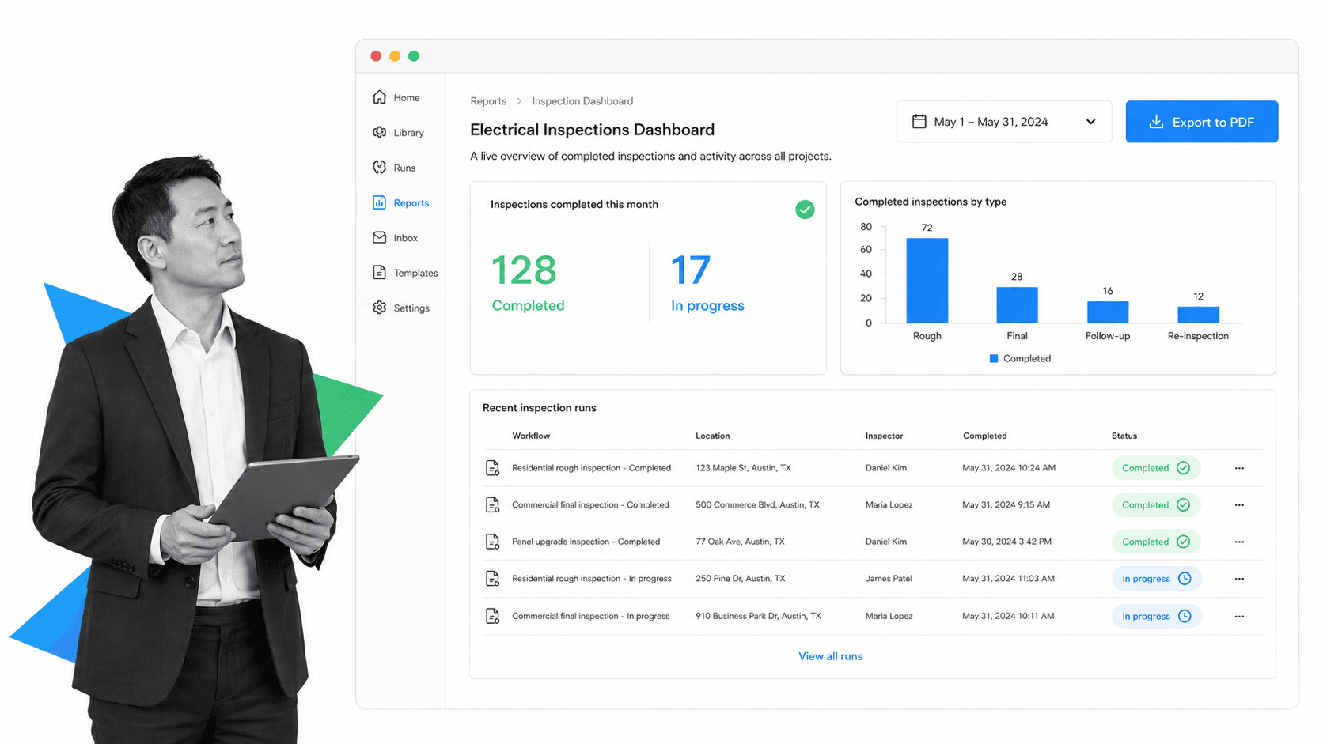
Task: Click check icon on 77 Oak Ave status
Action: pos(1183,542)
